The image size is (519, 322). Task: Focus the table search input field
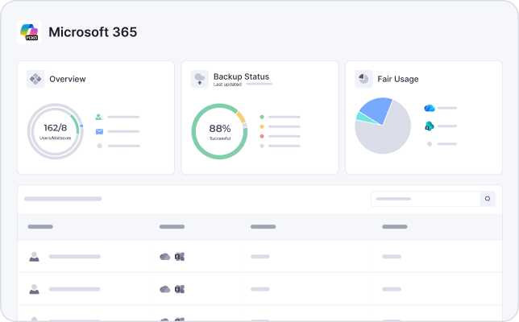(426, 199)
